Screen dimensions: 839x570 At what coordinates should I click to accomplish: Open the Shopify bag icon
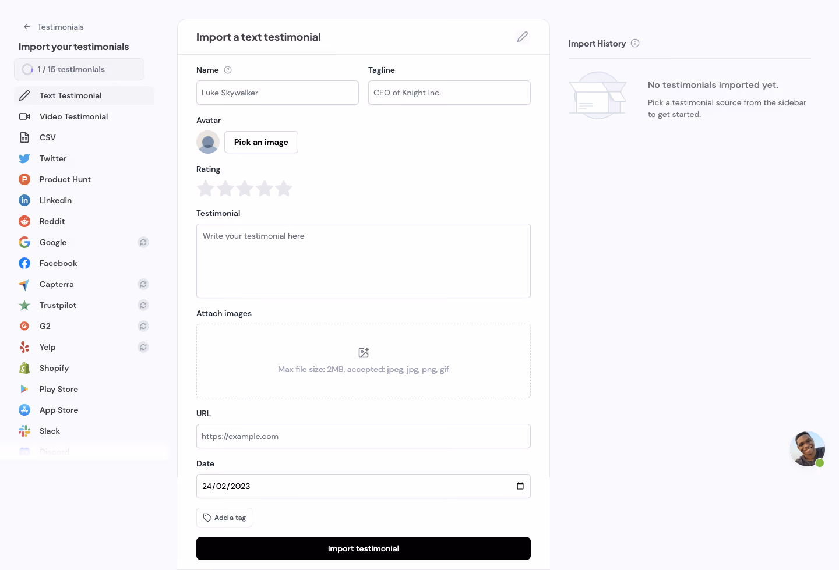click(x=24, y=368)
